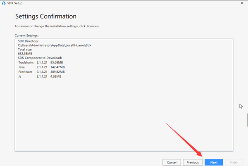Viewport: 248px width, 166px height.
Task: Close the SDK Setup window
Action: coord(242,3)
